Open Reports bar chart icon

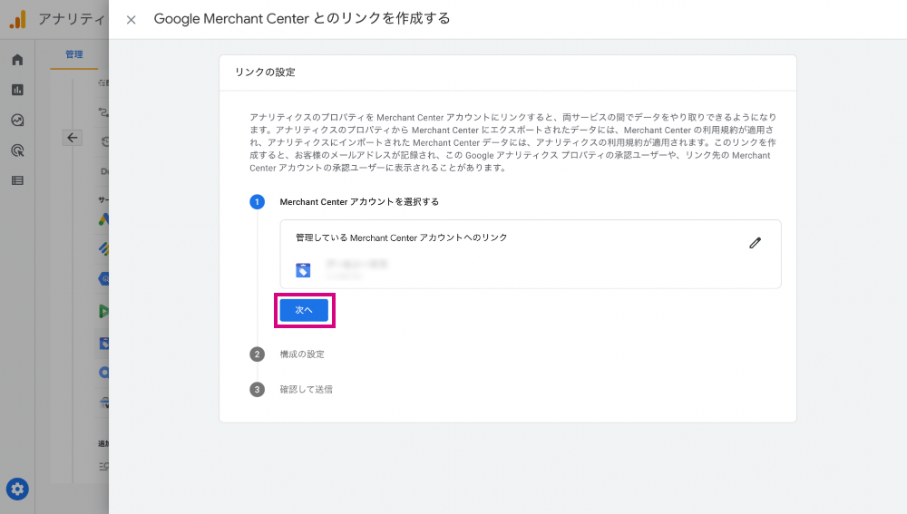[x=17, y=90]
